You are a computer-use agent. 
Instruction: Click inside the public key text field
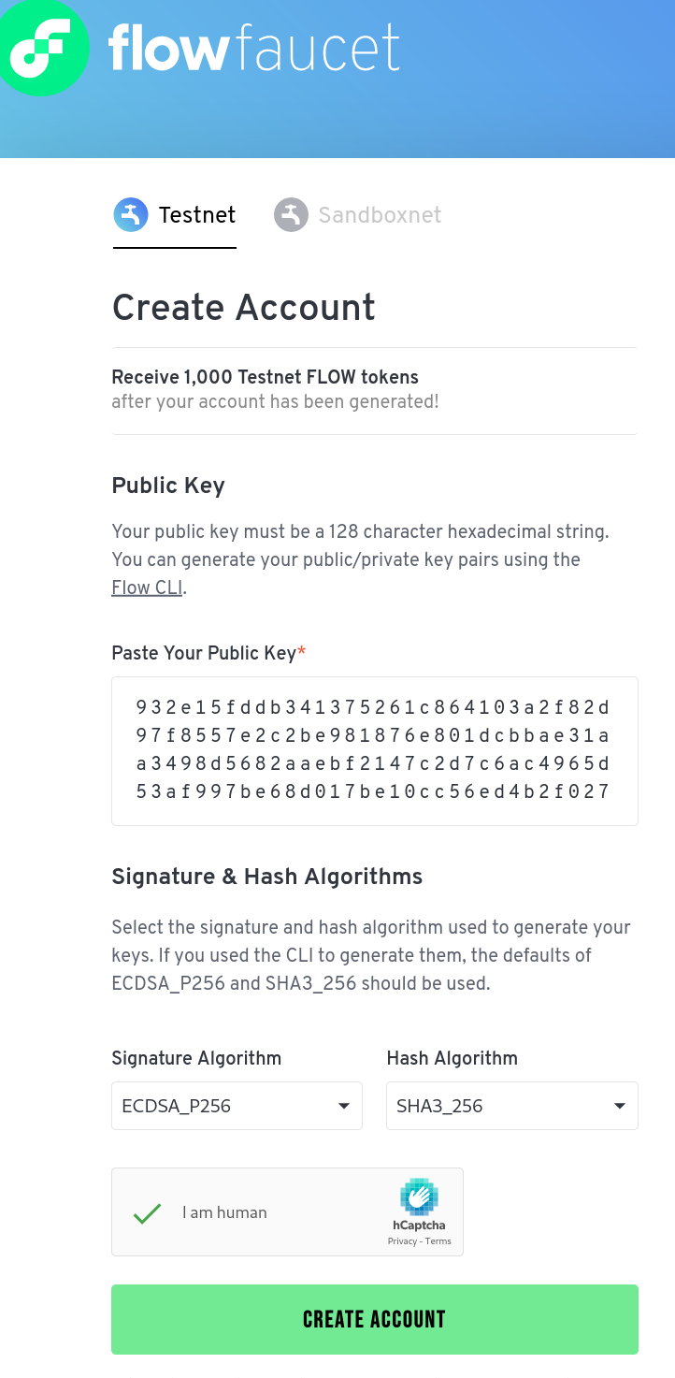[374, 750]
